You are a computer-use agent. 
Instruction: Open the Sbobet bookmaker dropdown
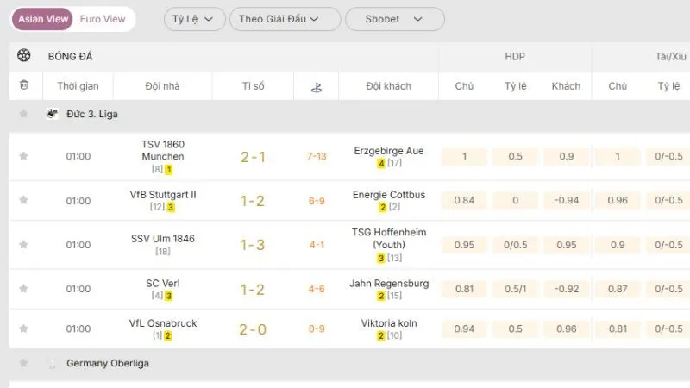pos(394,19)
